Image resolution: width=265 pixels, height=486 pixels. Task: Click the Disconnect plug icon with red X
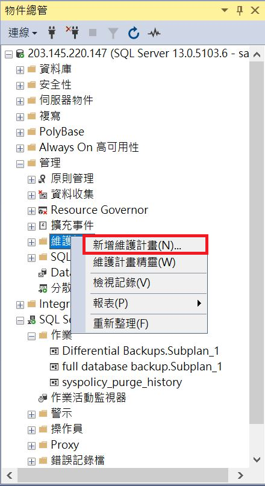72,33
